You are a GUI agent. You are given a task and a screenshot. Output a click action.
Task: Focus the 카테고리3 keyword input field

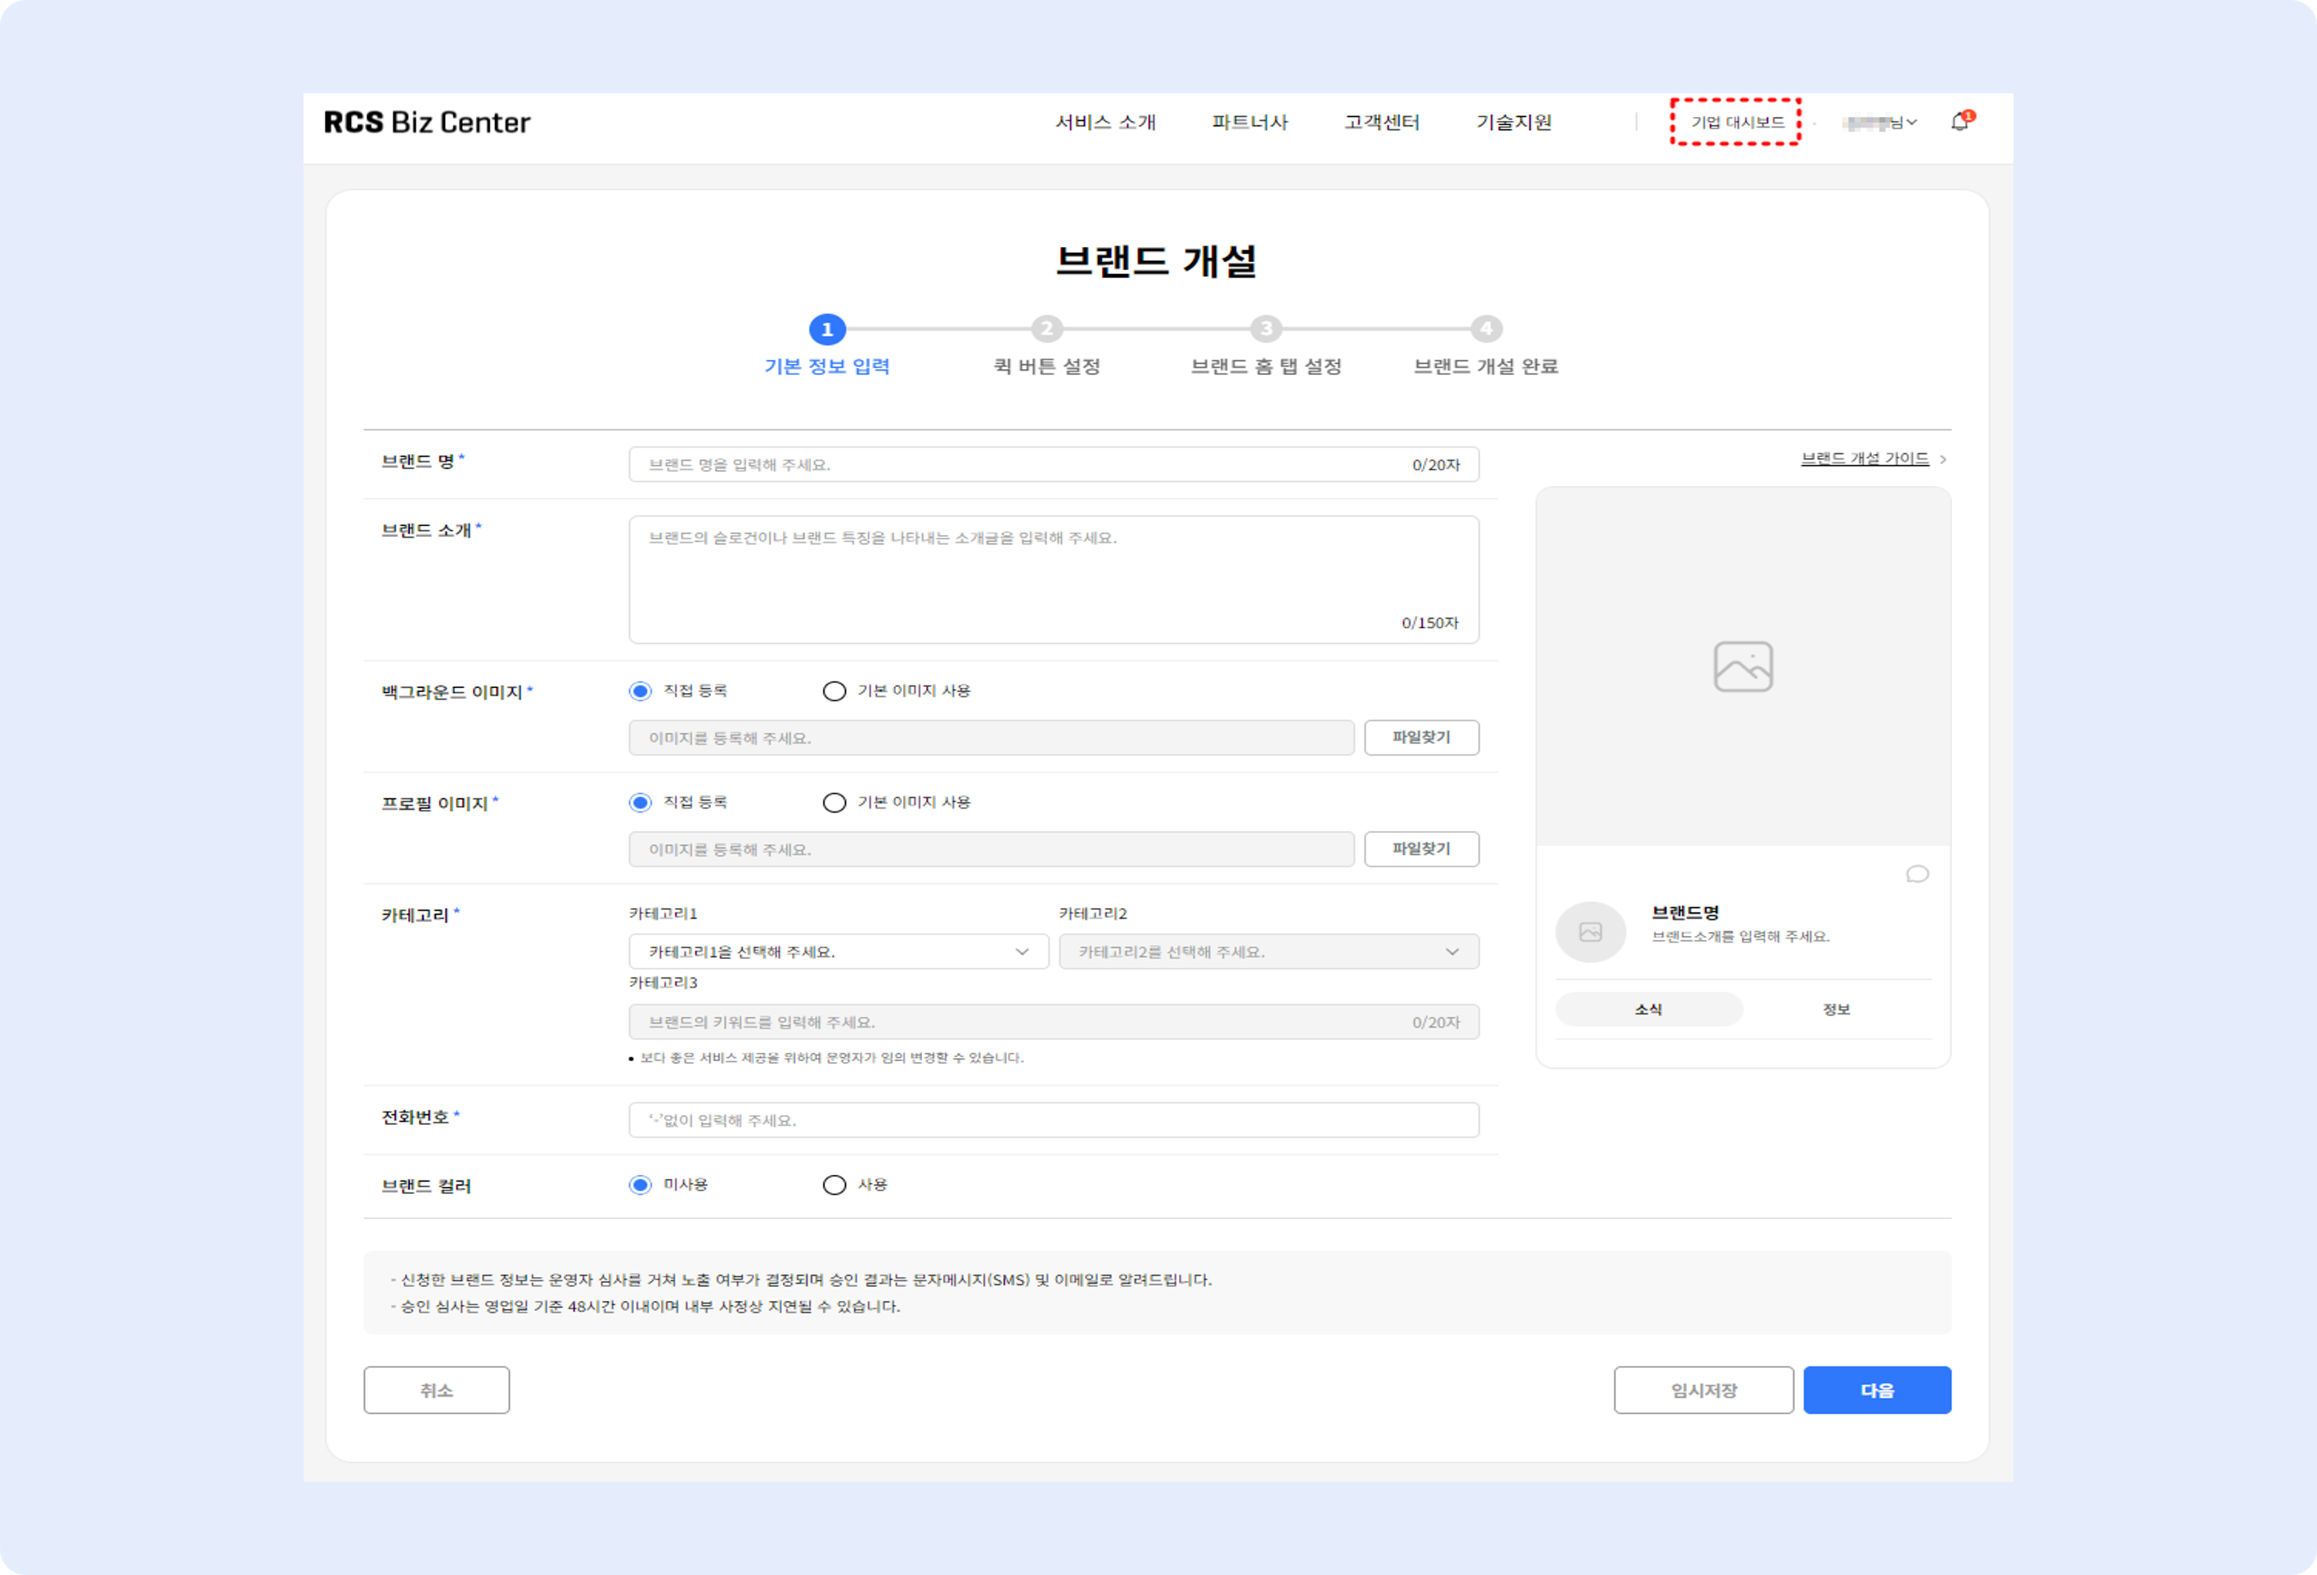tap(1053, 1022)
